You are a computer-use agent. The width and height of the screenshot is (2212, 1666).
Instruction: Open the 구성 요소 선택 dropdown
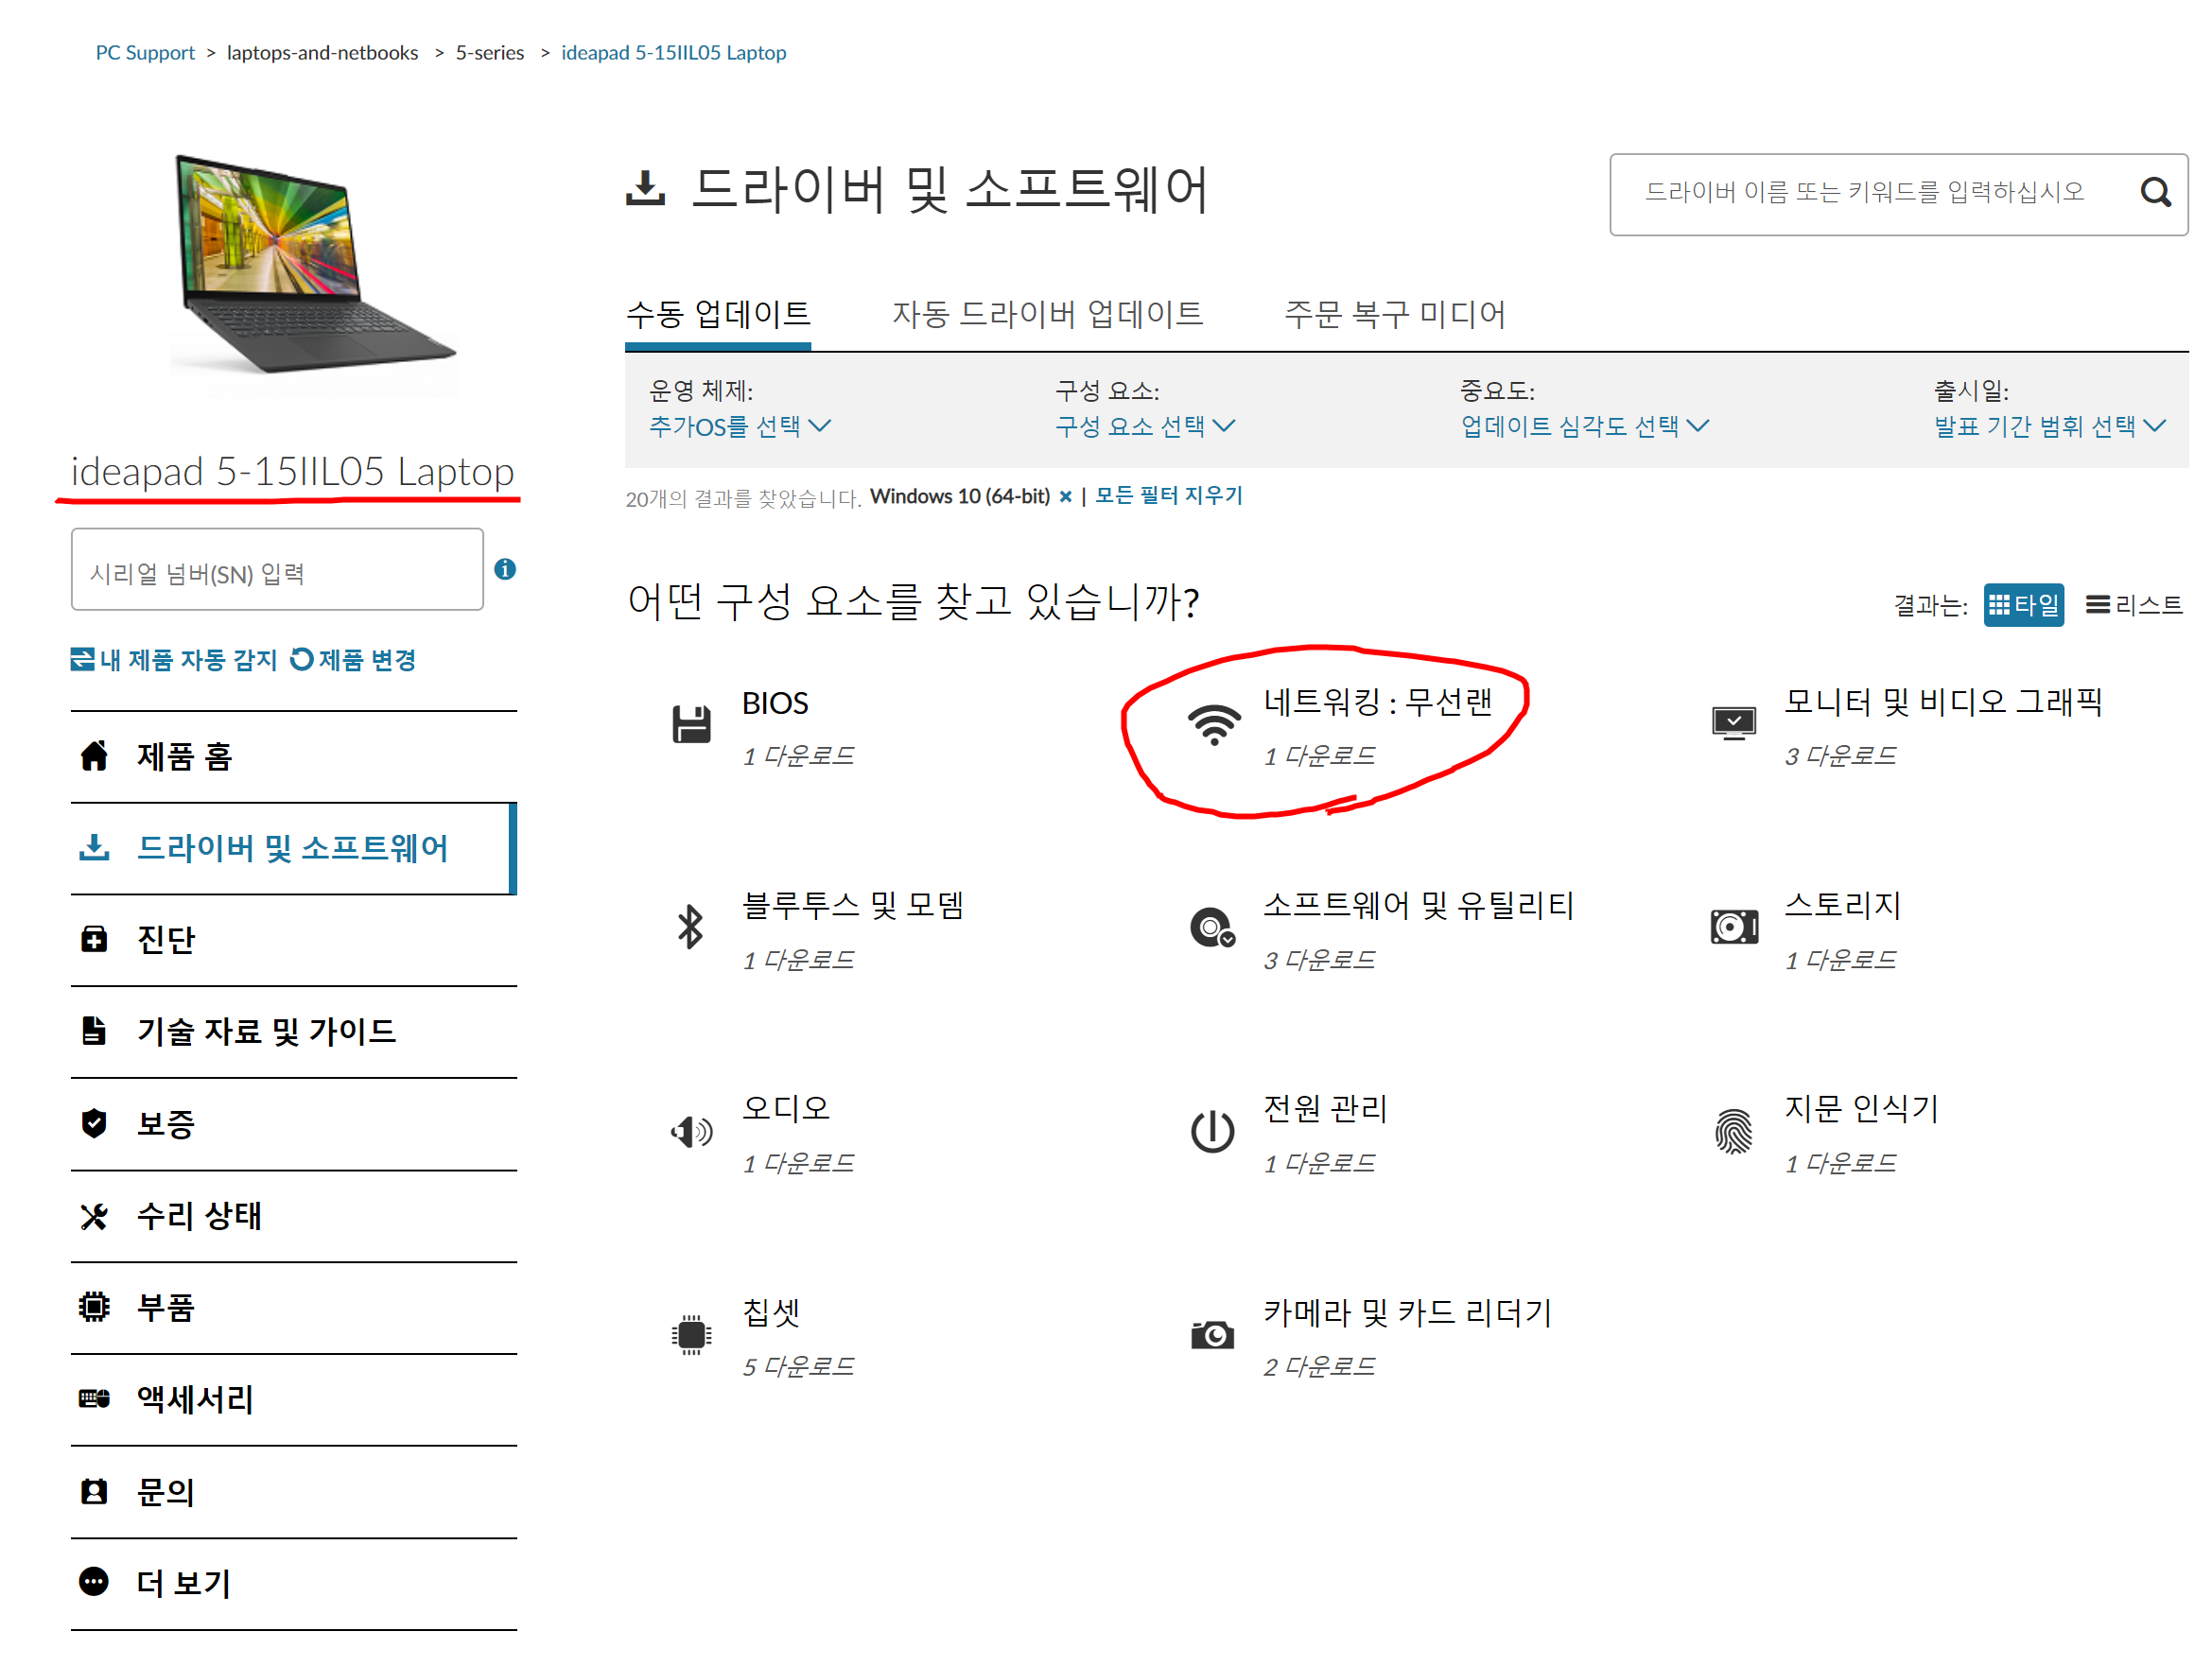[1144, 427]
